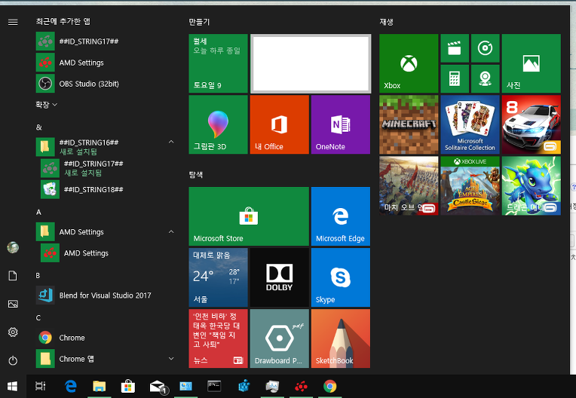Viewport: 576px width, 398px height.
Task: Jump to letter A group header
Action: click(39, 213)
